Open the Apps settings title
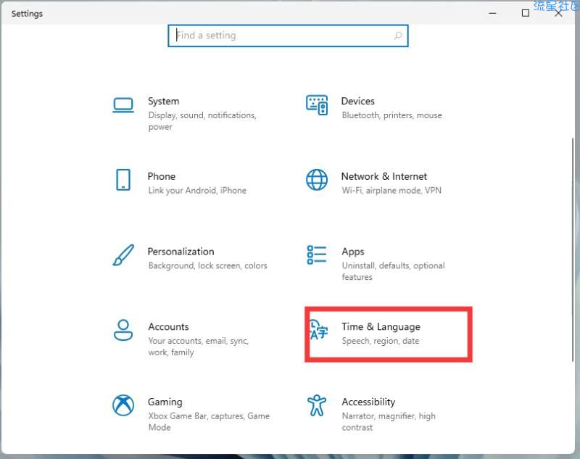This screenshot has height=459, width=580. tap(353, 252)
